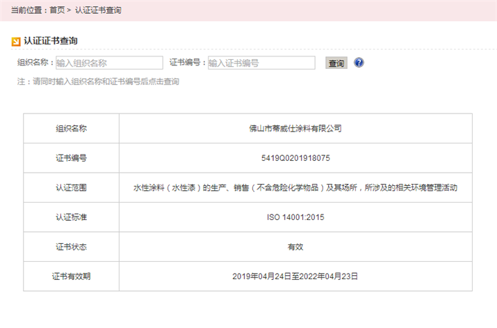The width and height of the screenshot is (497, 328).
Task: Click the certification scope text 水性涂料
Action: (x=149, y=187)
